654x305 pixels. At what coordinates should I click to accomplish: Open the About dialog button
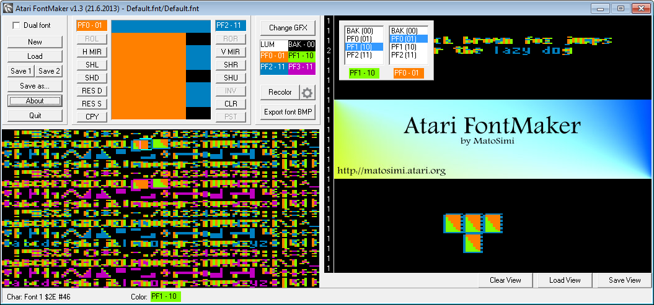click(35, 101)
